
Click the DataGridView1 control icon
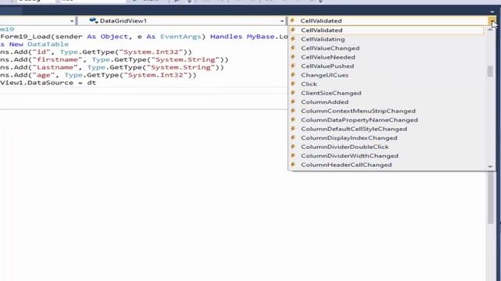coord(93,21)
